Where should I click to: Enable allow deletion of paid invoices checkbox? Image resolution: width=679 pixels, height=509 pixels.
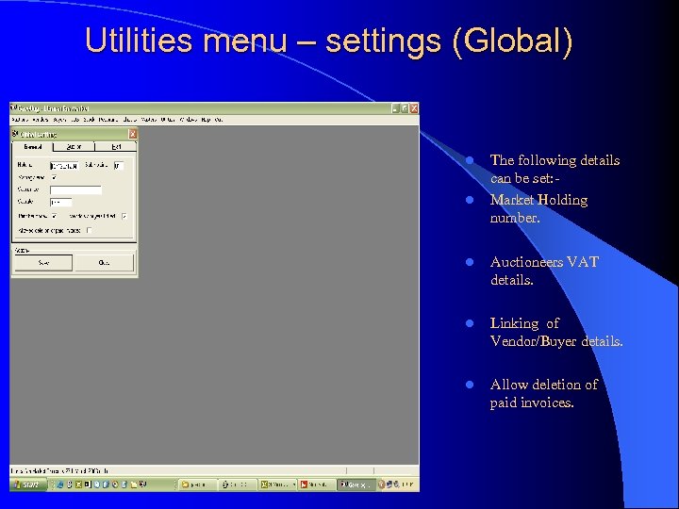89,230
